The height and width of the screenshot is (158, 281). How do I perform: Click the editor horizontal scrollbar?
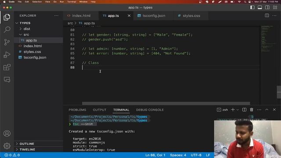pyautogui.click(x=166, y=104)
